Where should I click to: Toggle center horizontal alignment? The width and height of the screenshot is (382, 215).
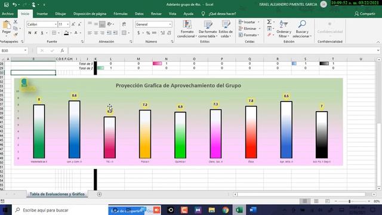96,33
